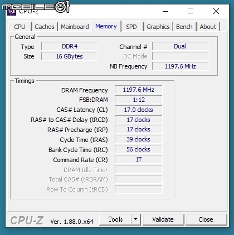Open the Caches tab
This screenshot has height=235, width=234.
45,27
